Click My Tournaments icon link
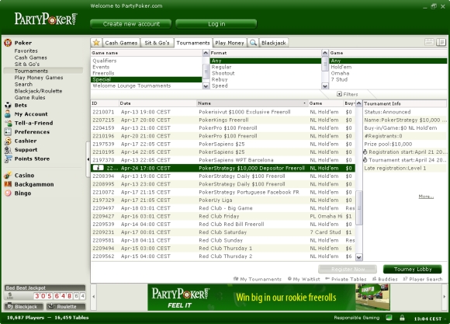 pyautogui.click(x=257, y=279)
